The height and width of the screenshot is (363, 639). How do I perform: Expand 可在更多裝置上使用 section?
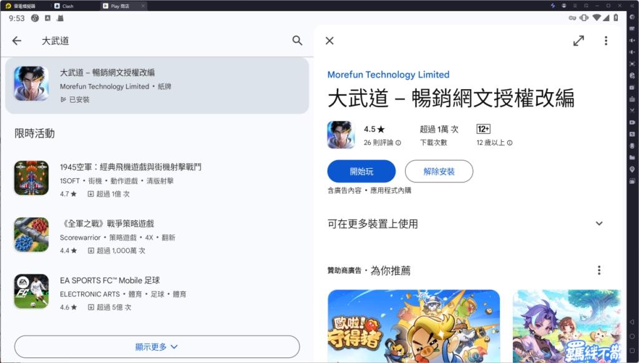(x=599, y=224)
